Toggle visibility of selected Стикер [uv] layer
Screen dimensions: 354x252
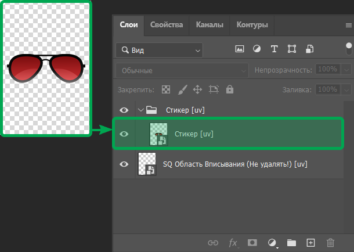tap(124, 134)
